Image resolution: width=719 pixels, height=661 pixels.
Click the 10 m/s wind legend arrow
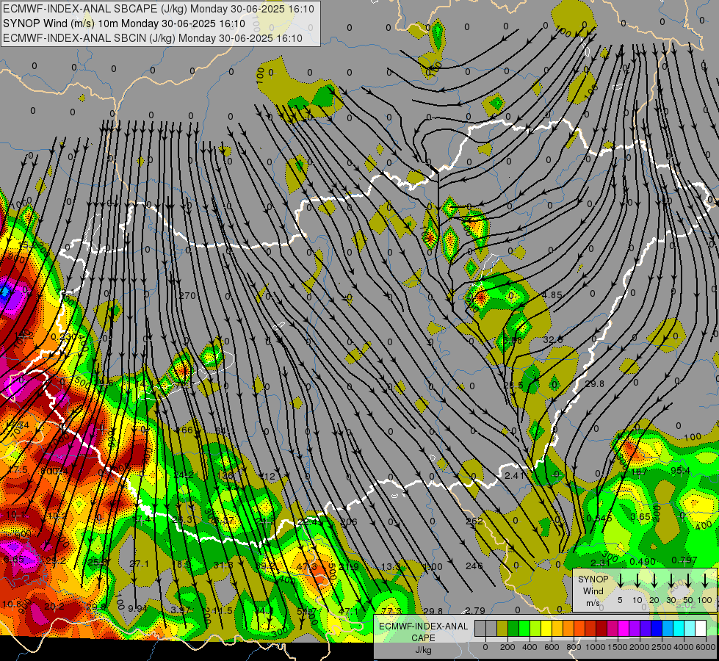[637, 580]
